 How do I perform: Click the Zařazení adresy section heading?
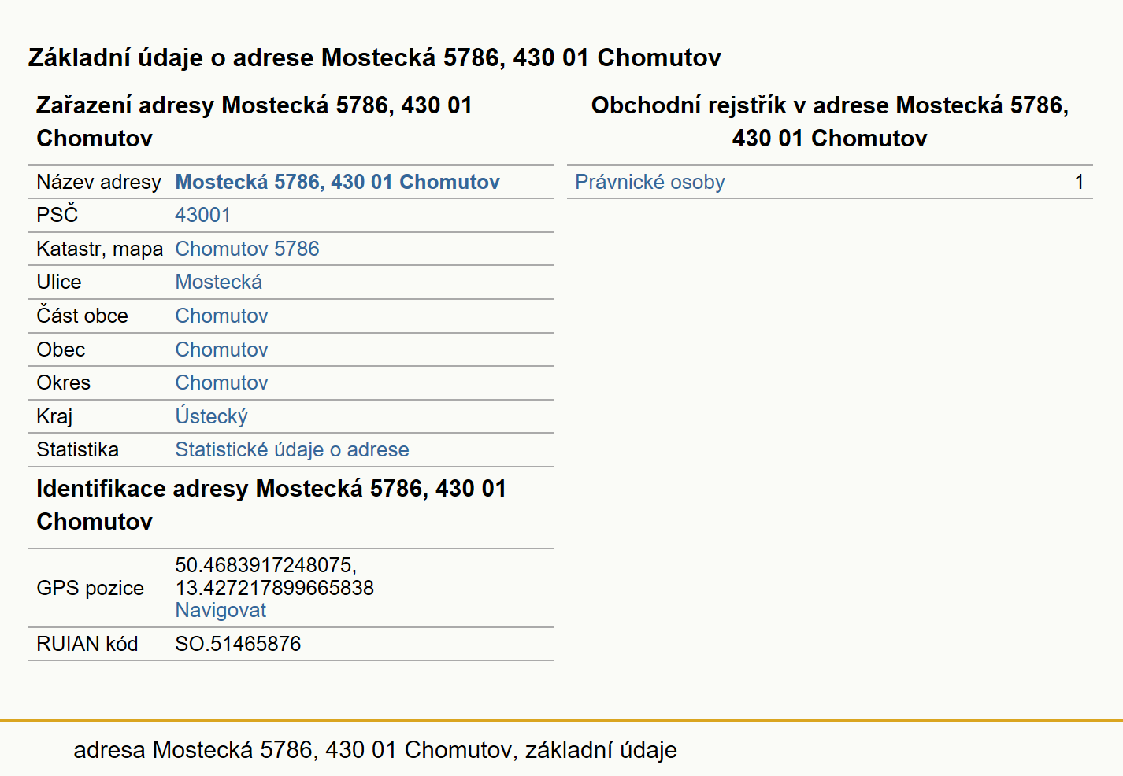point(254,121)
